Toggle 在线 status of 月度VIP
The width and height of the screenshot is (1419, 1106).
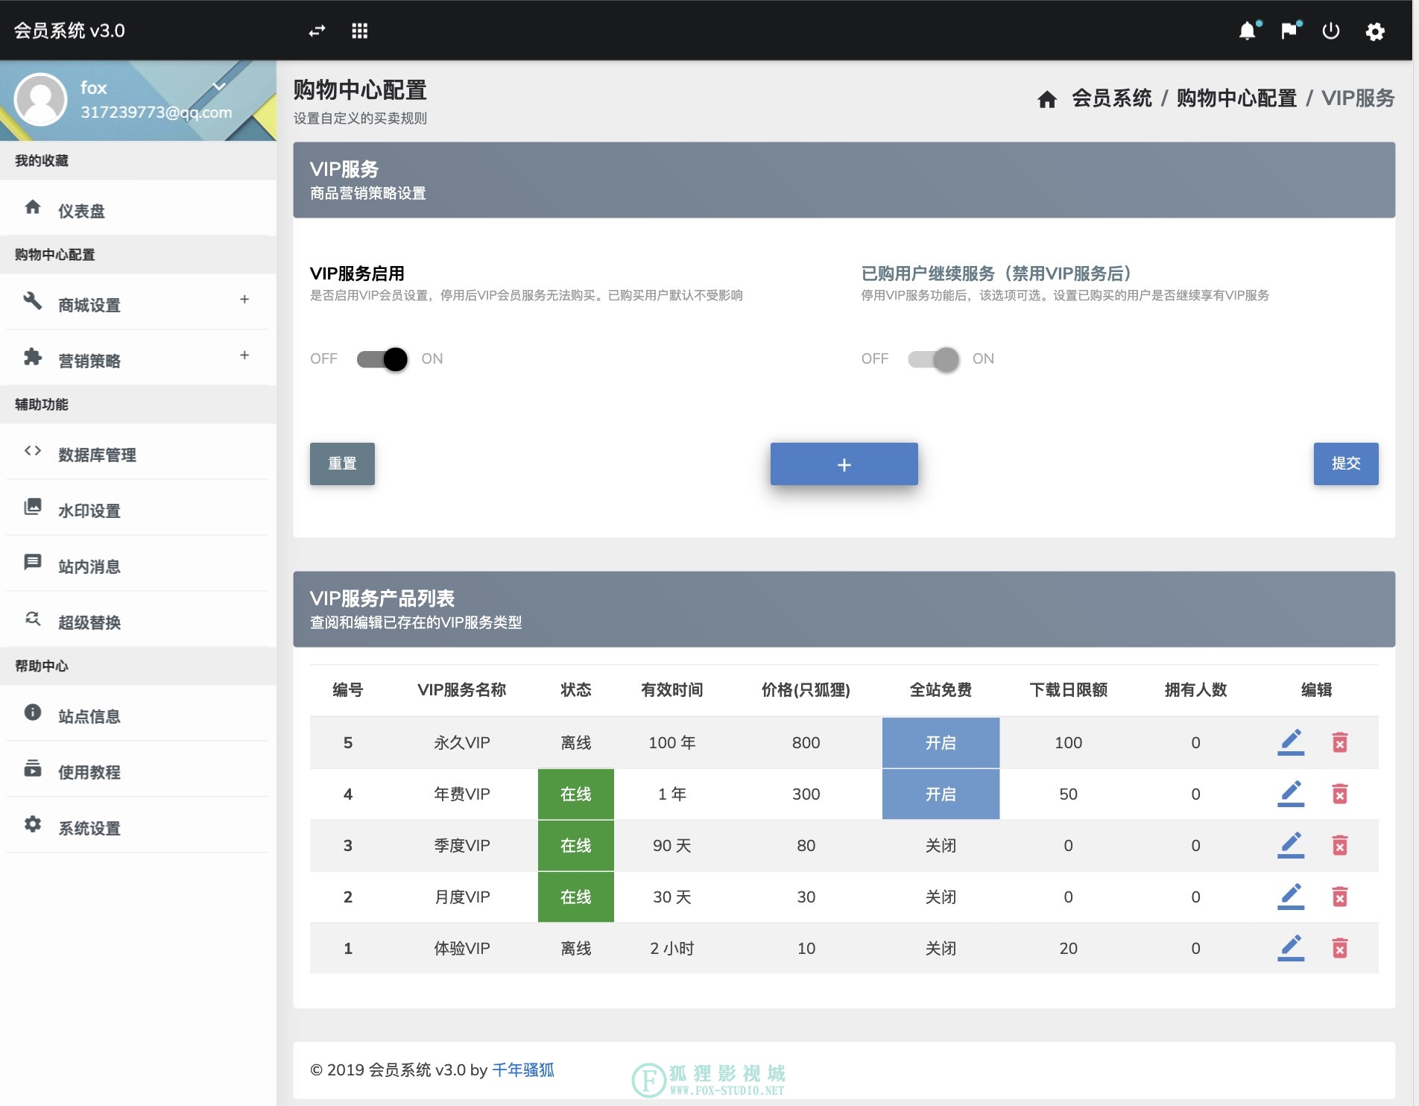(576, 897)
